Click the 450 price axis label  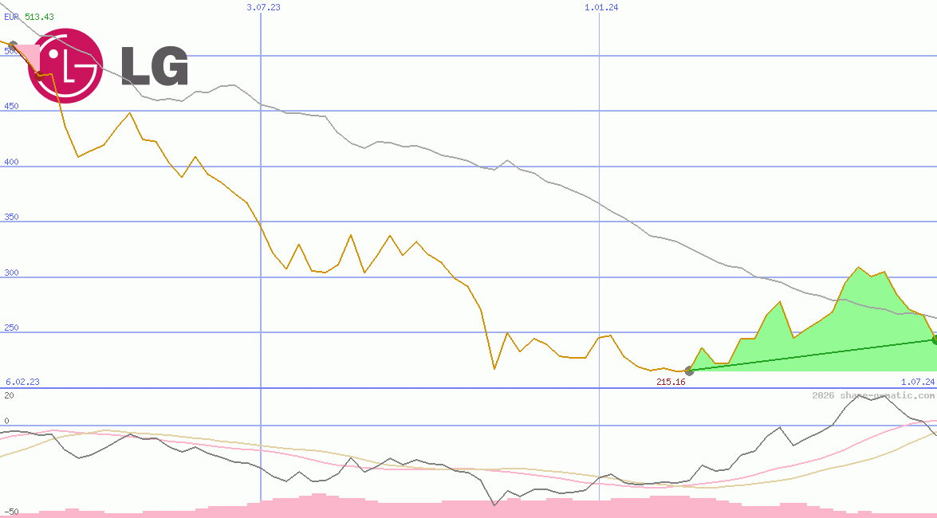click(x=11, y=107)
